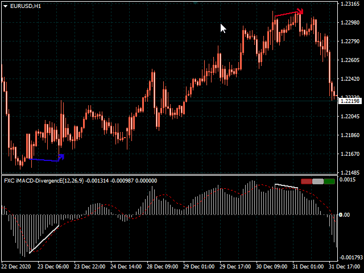Select the grey divergence button in indicator window

click(318, 181)
